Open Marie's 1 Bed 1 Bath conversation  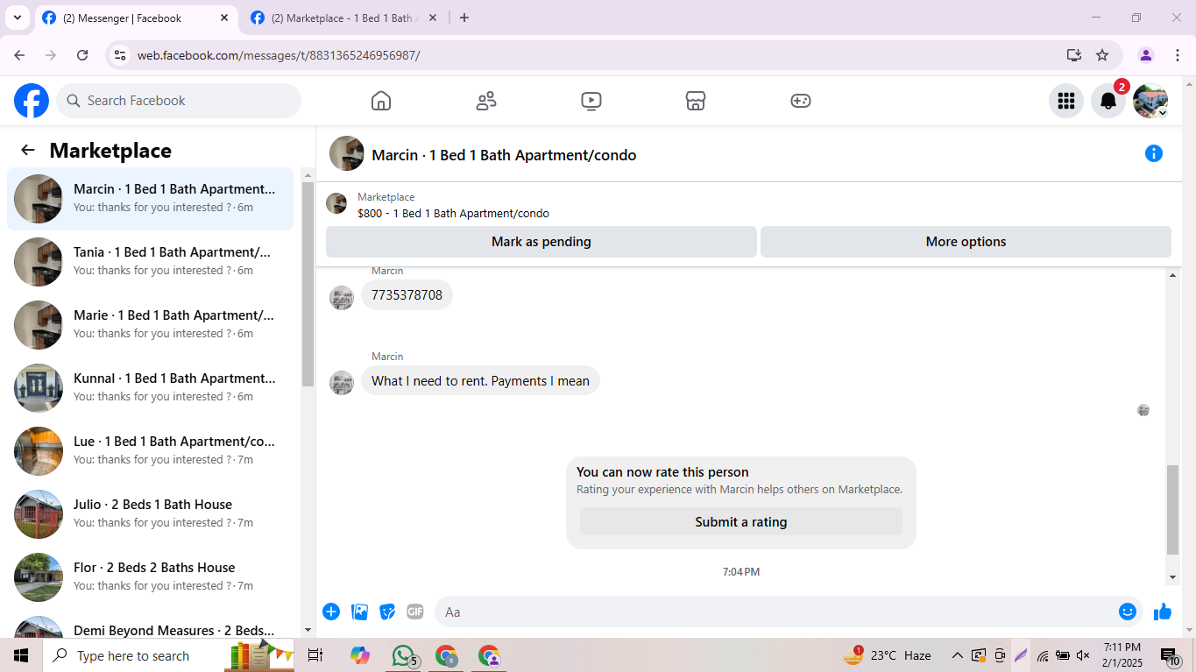(x=151, y=325)
